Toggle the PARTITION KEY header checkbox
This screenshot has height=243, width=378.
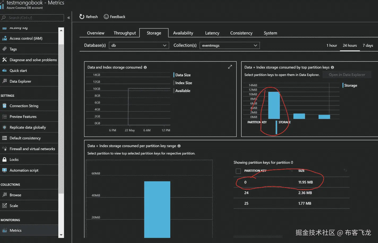pos(238,171)
